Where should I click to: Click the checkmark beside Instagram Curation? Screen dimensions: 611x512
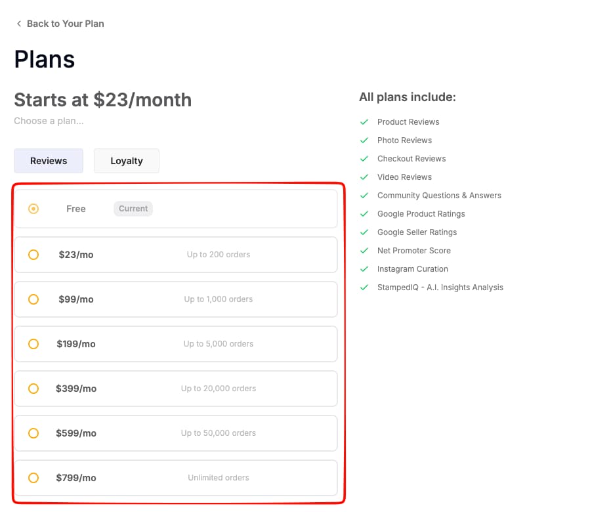click(364, 269)
